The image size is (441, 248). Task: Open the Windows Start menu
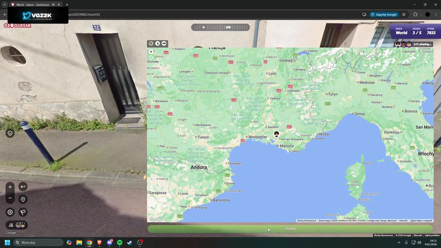[7, 242]
